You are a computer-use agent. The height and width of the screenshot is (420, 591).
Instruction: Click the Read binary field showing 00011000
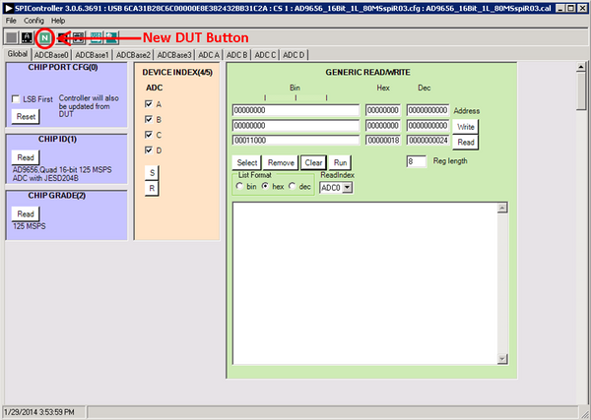click(x=295, y=140)
